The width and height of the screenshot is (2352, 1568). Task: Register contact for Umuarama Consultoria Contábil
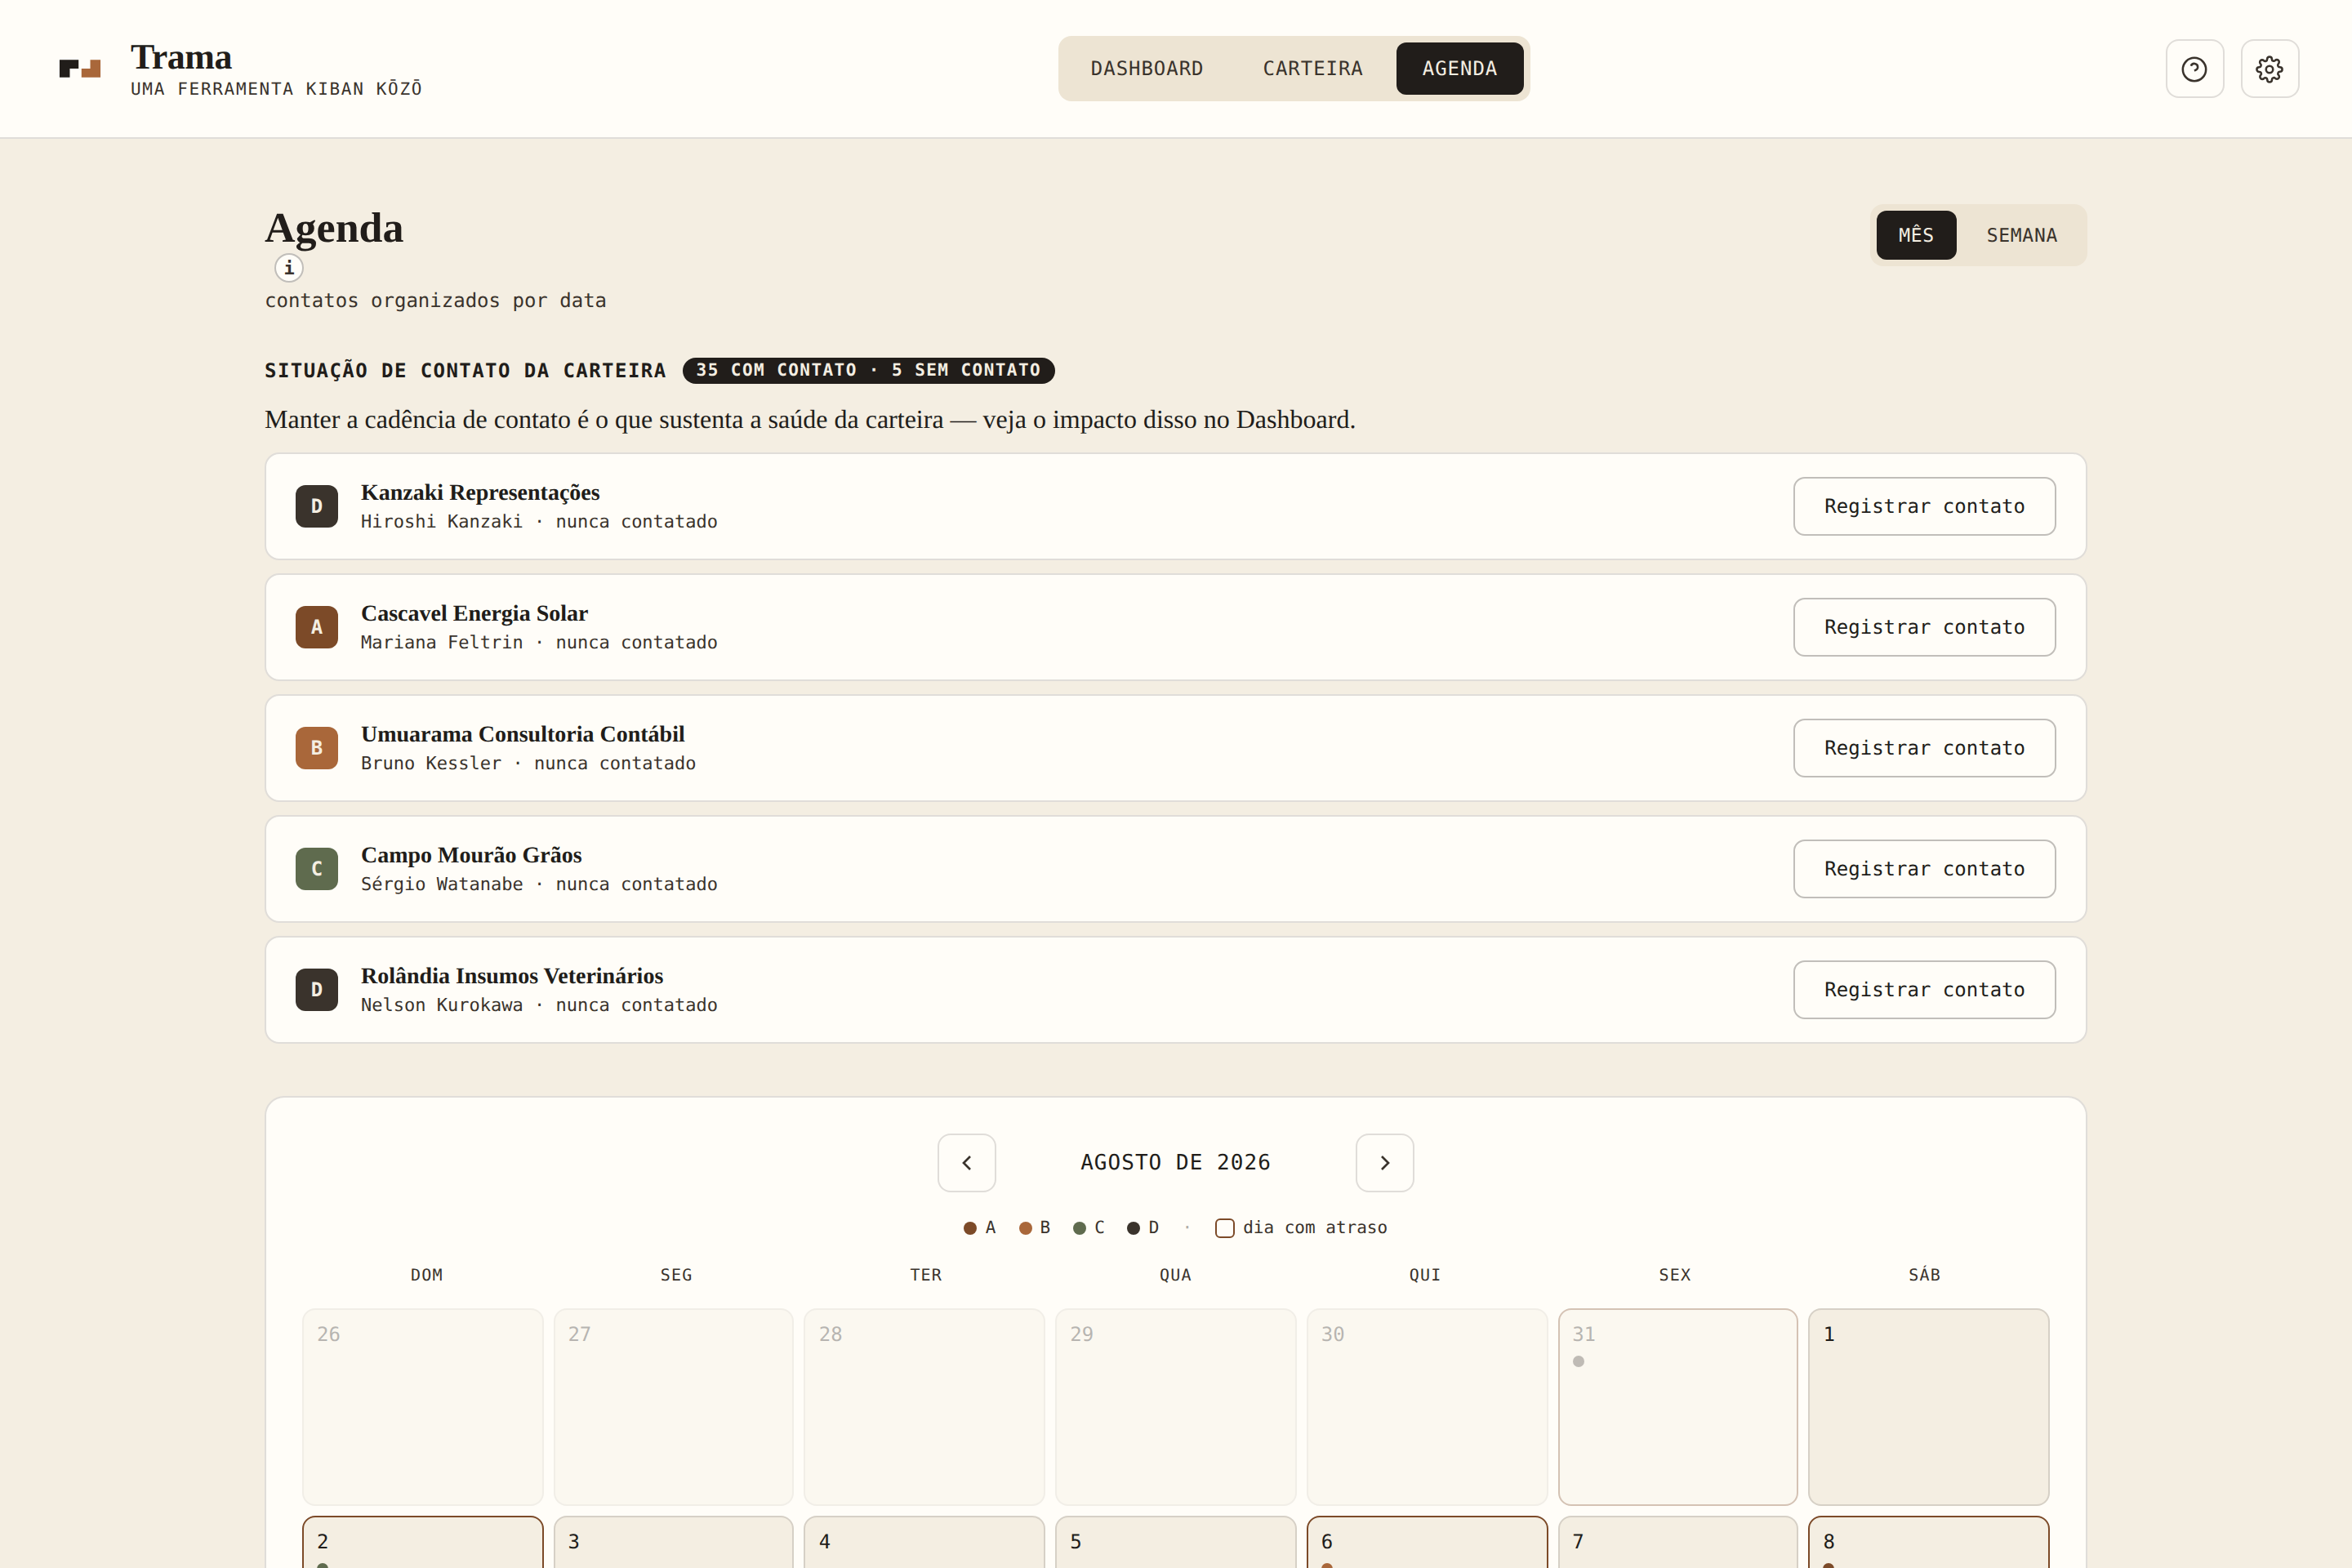(1924, 748)
